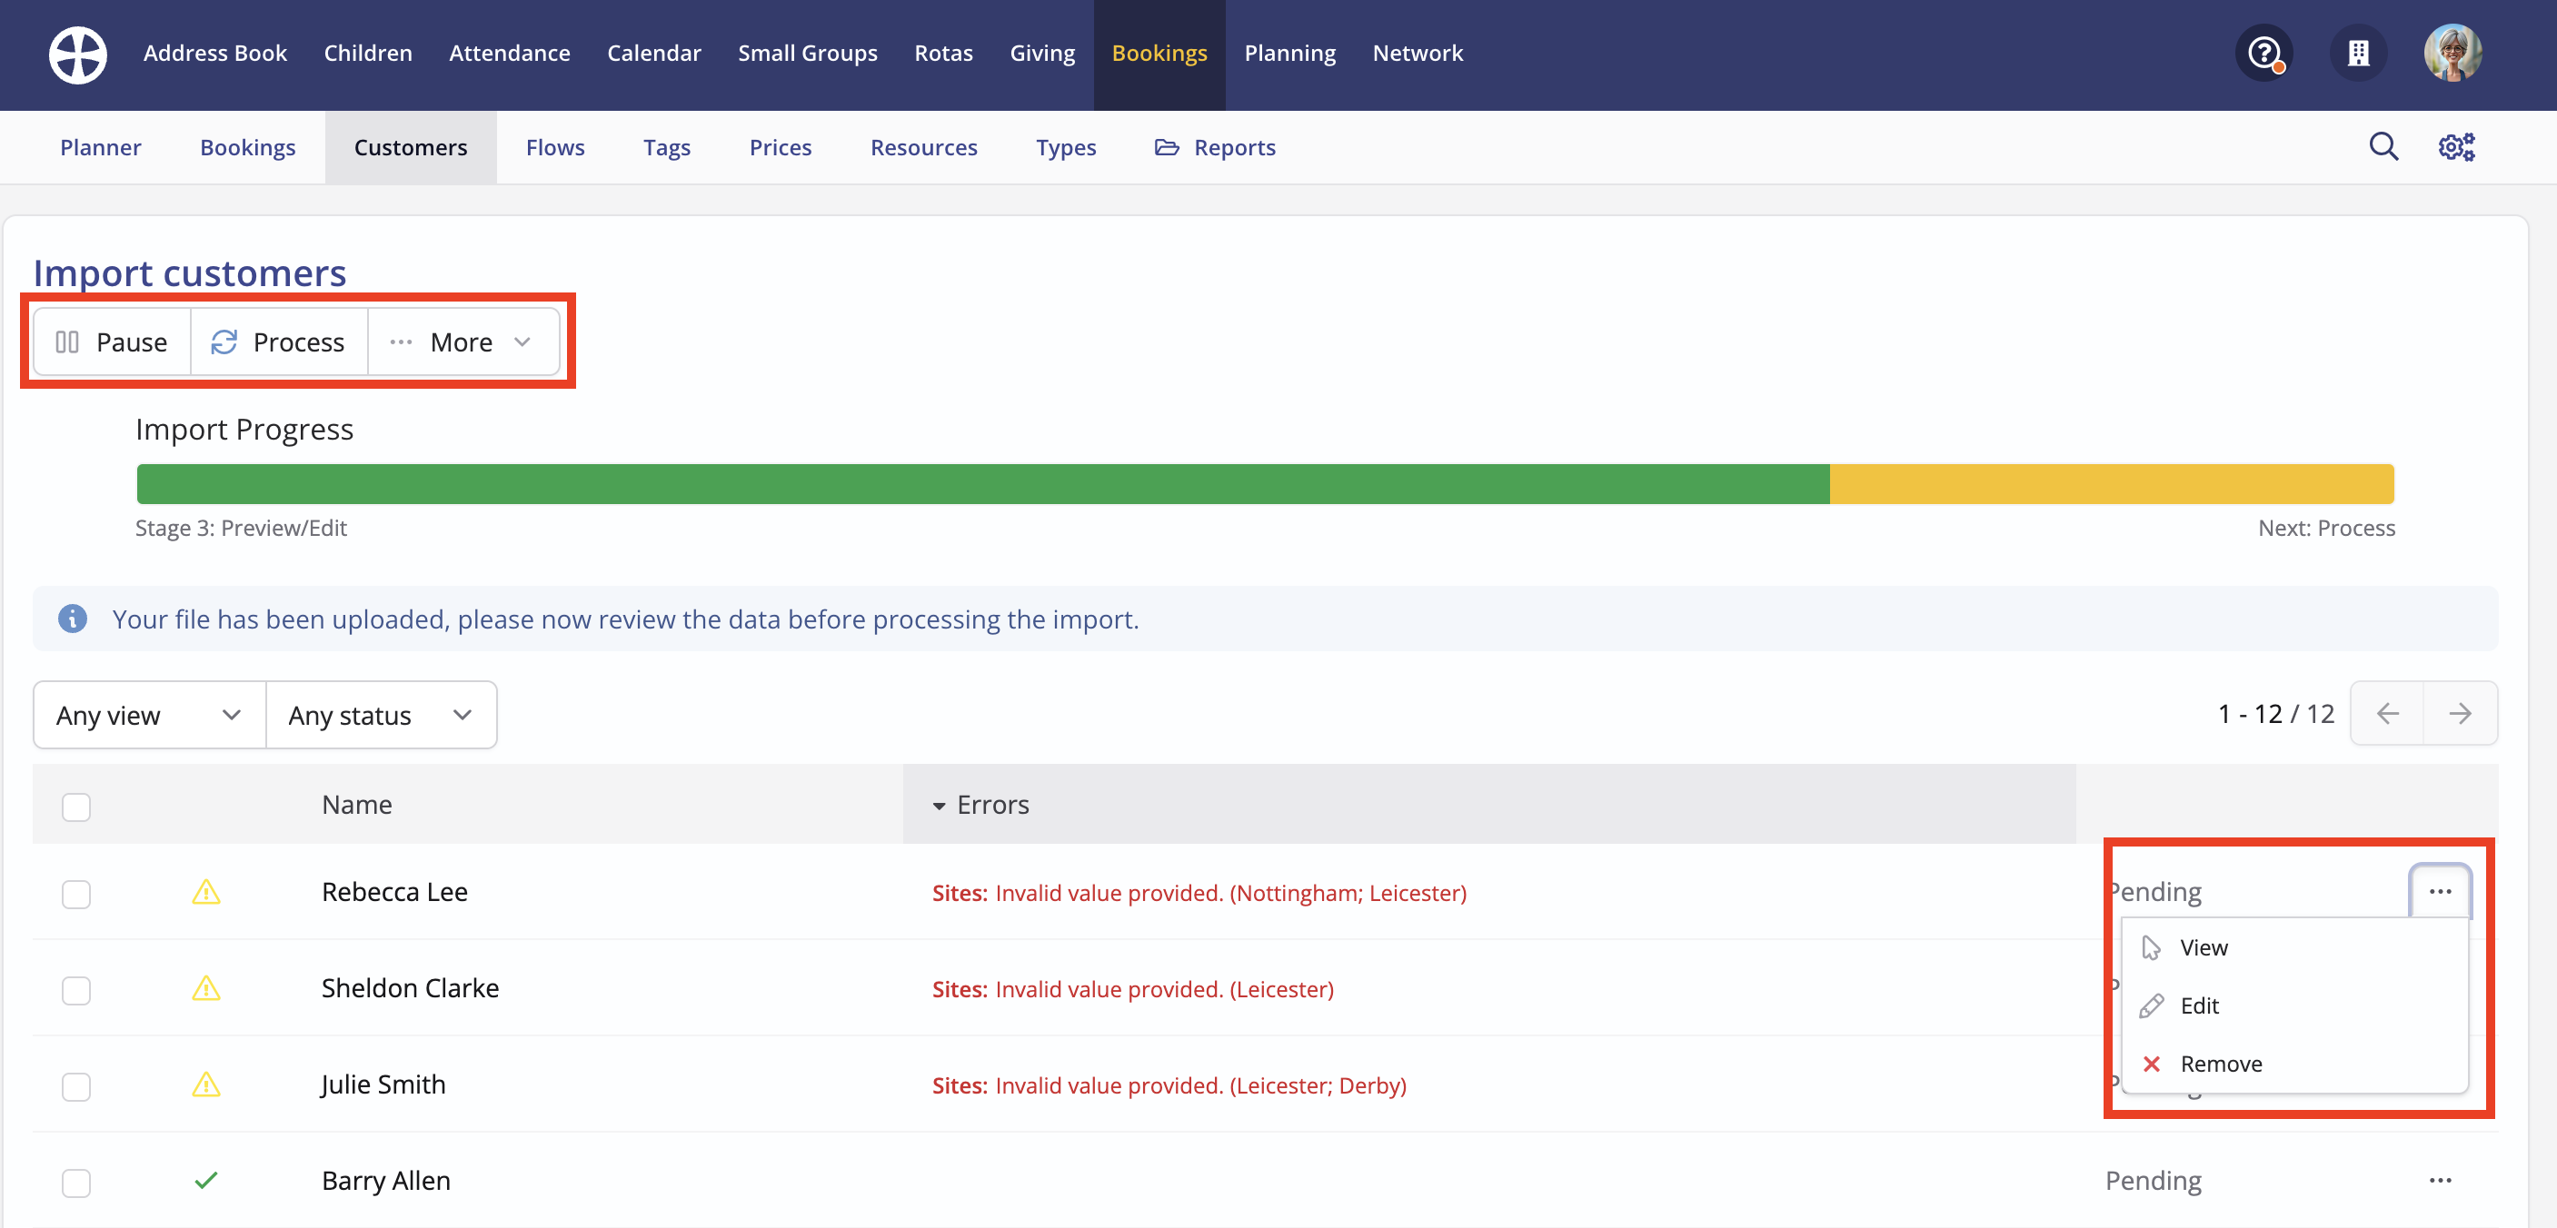Viewport: 2557px width, 1228px height.
Task: Select Remove in the row menu
Action: coord(2294,1064)
